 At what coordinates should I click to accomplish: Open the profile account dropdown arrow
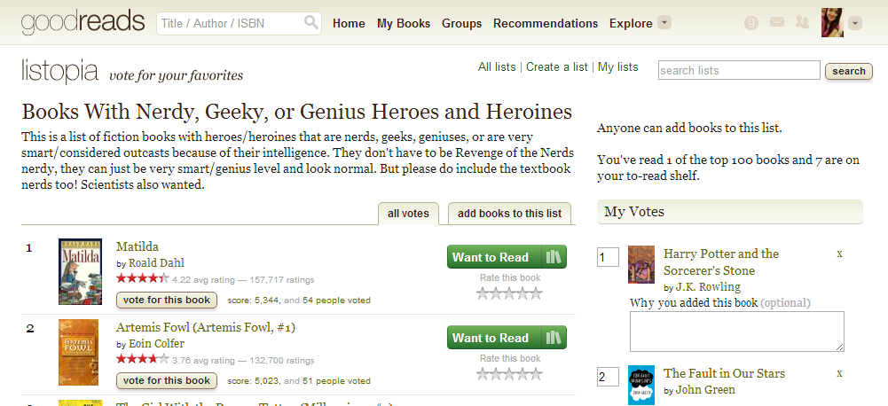point(854,23)
